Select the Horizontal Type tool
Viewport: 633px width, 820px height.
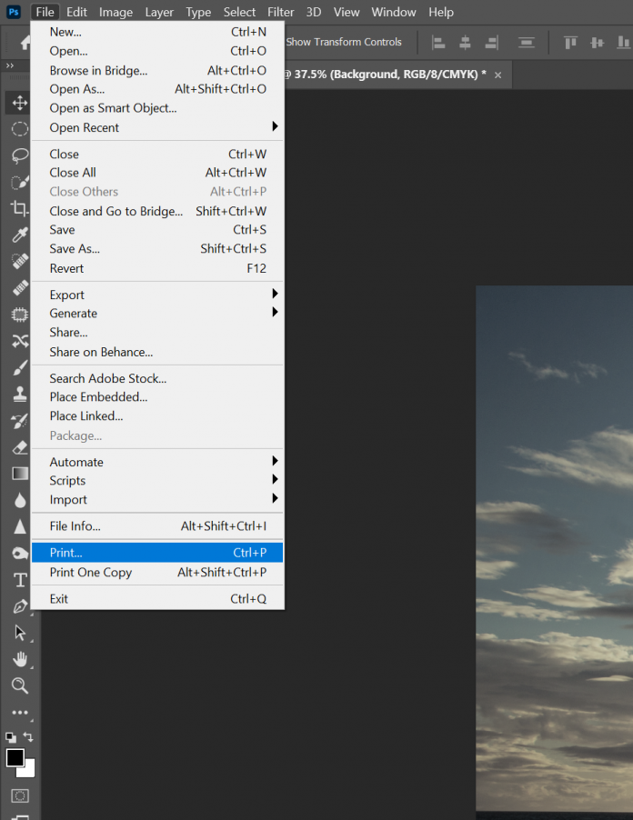click(19, 579)
